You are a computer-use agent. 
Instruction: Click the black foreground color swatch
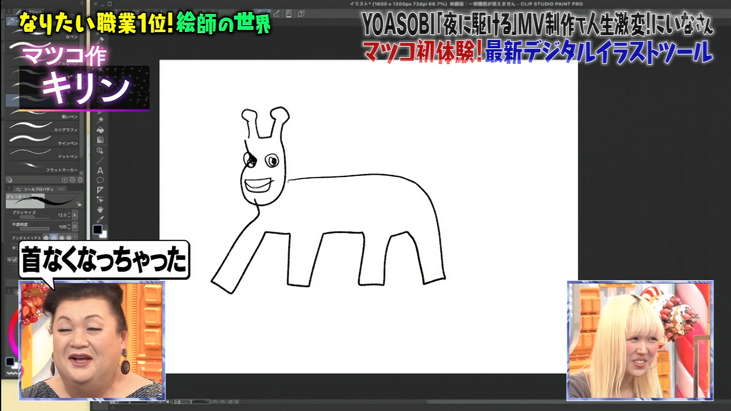click(97, 229)
